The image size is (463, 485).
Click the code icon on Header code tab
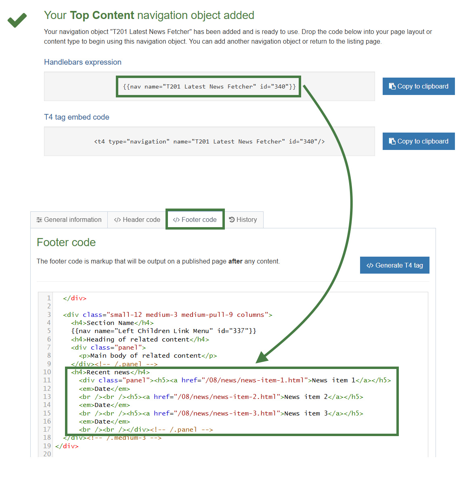[117, 219]
